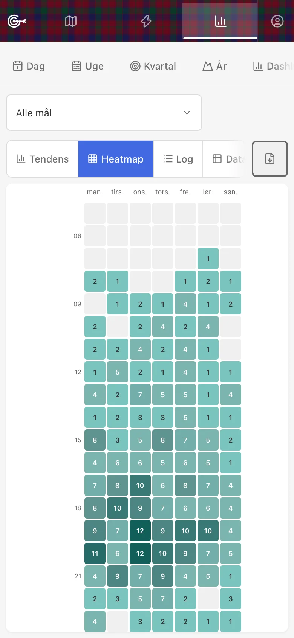Image resolution: width=294 pixels, height=638 pixels.
Task: Select the Heatmap view button
Action: coord(116,159)
